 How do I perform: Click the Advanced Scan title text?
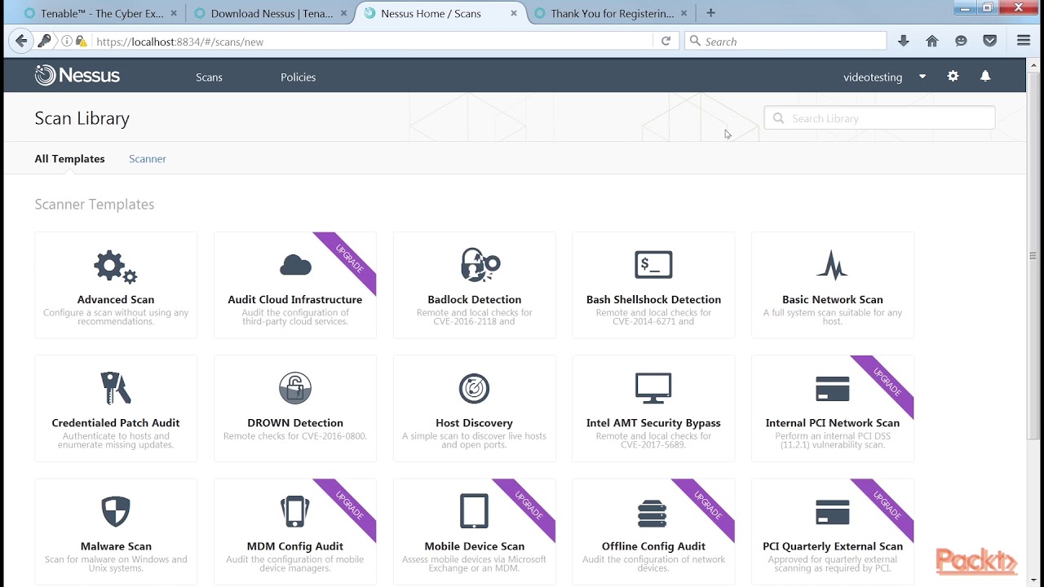tap(116, 299)
